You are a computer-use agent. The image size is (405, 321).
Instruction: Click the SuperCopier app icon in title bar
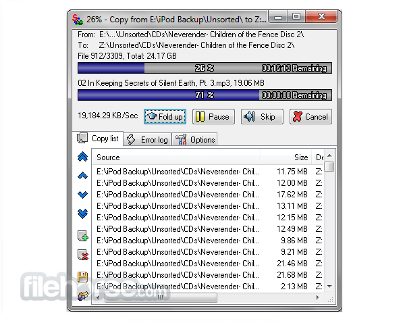coord(78,20)
